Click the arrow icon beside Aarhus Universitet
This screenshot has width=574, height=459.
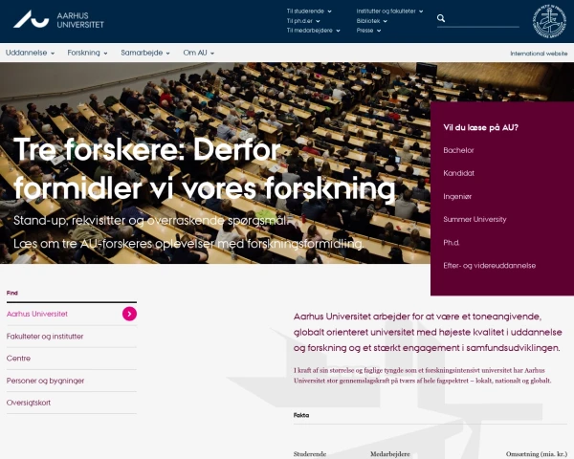129,314
